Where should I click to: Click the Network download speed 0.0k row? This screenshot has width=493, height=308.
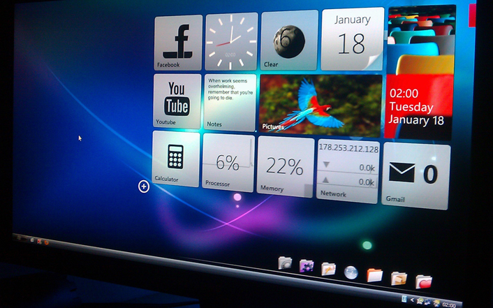coord(347,166)
